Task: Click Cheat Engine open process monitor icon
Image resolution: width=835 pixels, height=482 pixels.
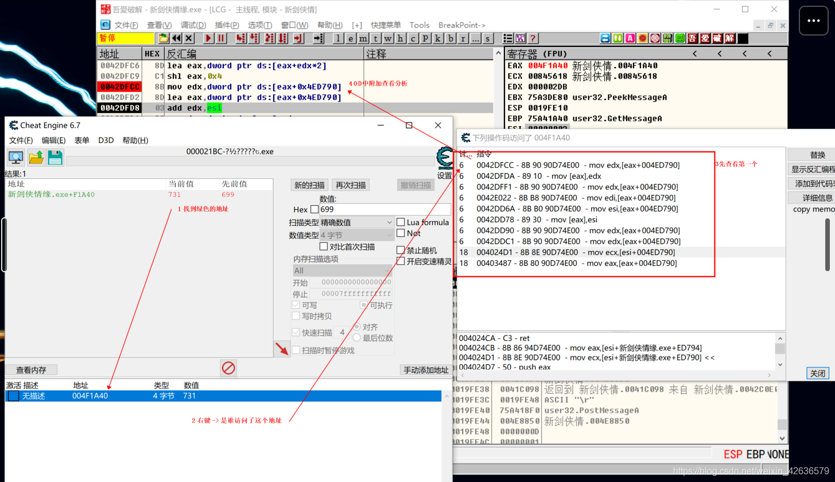Action: point(16,157)
